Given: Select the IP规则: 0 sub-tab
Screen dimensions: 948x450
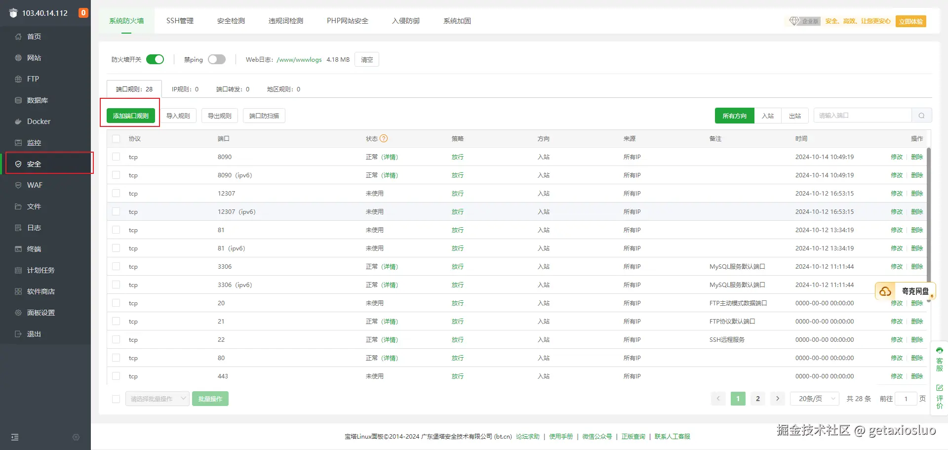Looking at the screenshot, I should coord(185,89).
